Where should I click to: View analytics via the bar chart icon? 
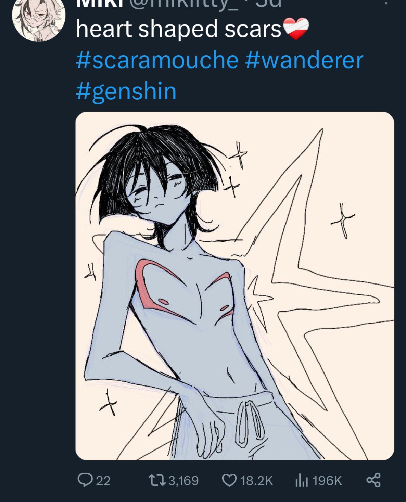(x=301, y=480)
